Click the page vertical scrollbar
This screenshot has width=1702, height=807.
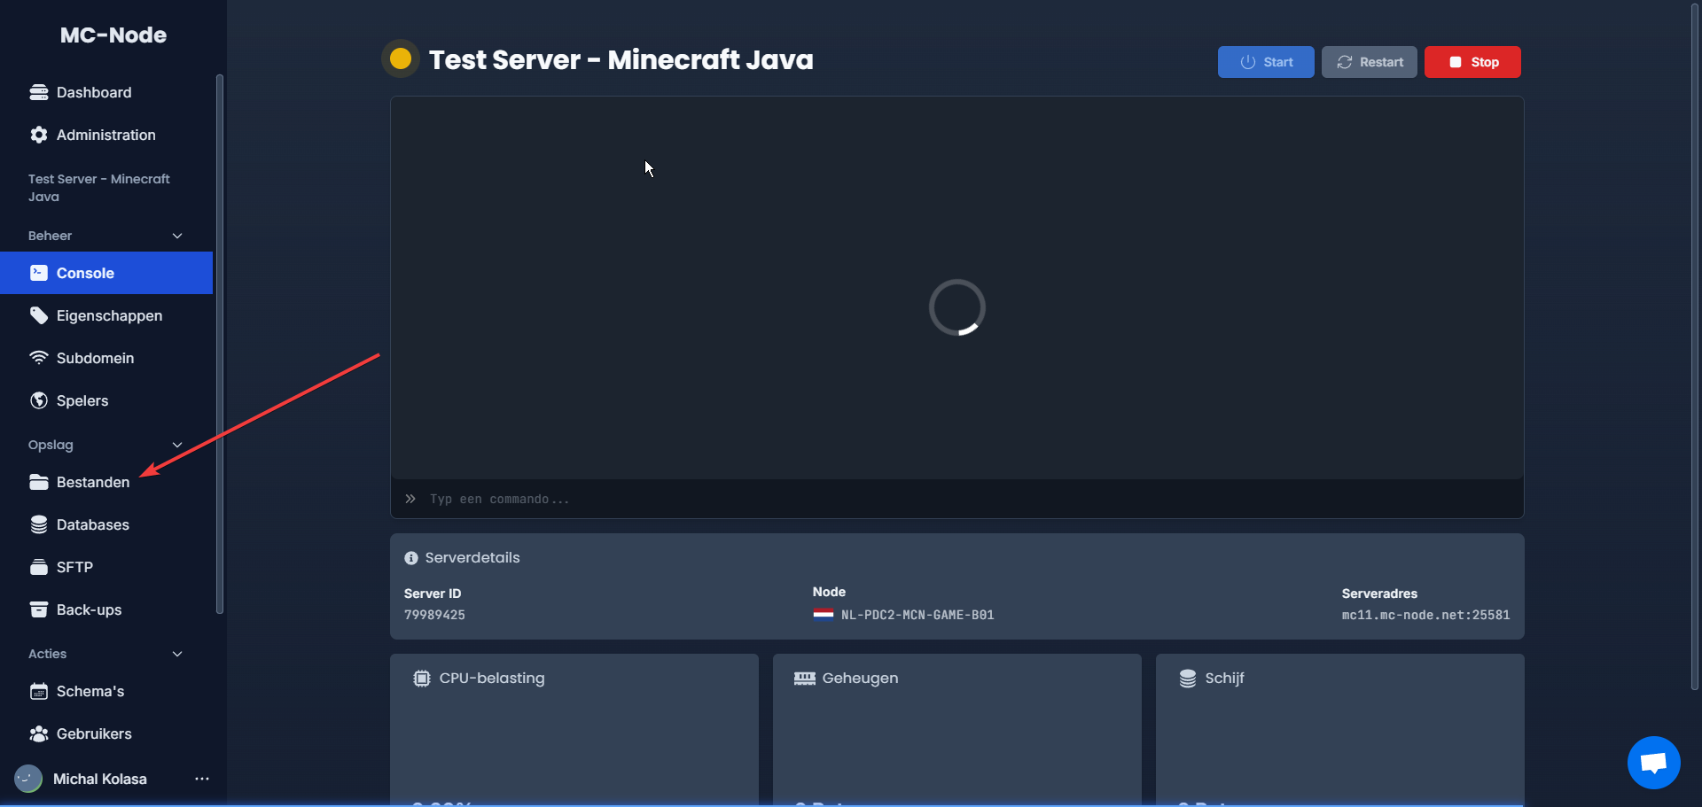coord(1695,347)
